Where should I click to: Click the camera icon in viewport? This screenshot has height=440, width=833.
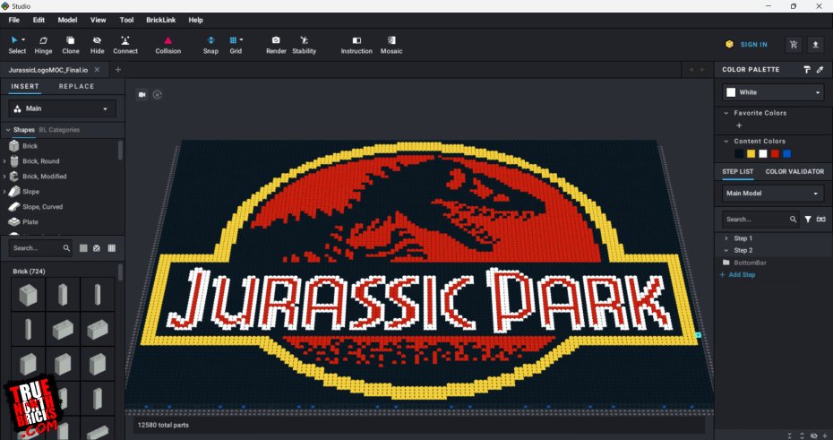coord(142,95)
